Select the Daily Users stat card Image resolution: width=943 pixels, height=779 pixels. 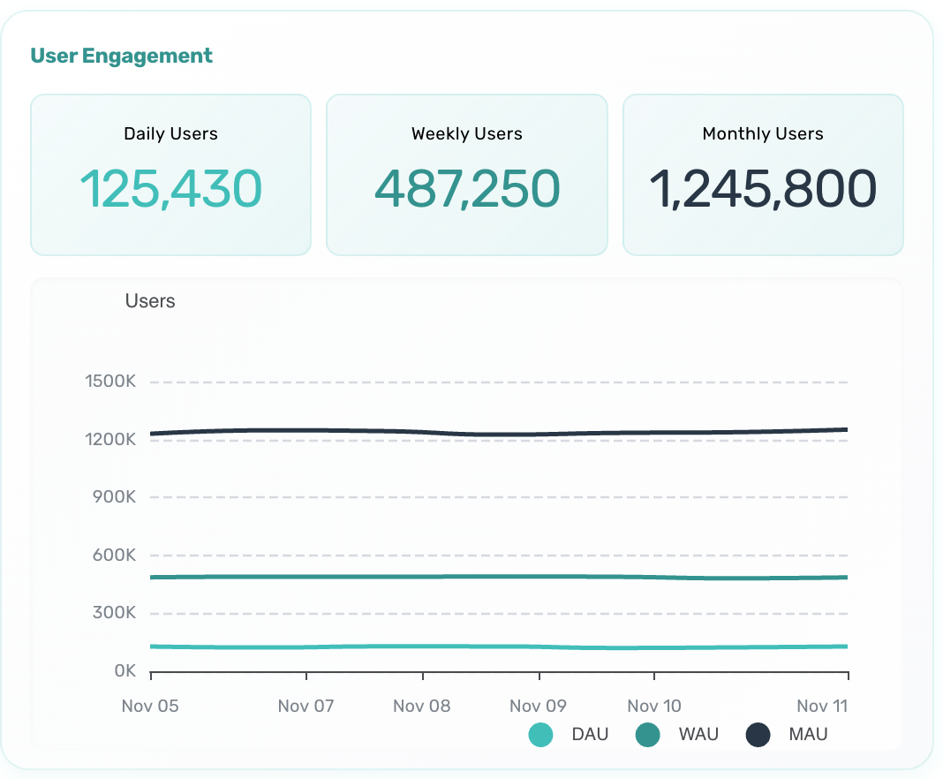(170, 174)
